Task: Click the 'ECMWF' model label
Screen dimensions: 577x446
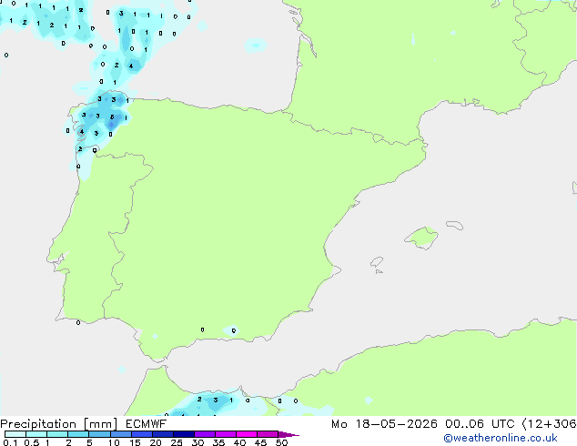Action: point(147,424)
